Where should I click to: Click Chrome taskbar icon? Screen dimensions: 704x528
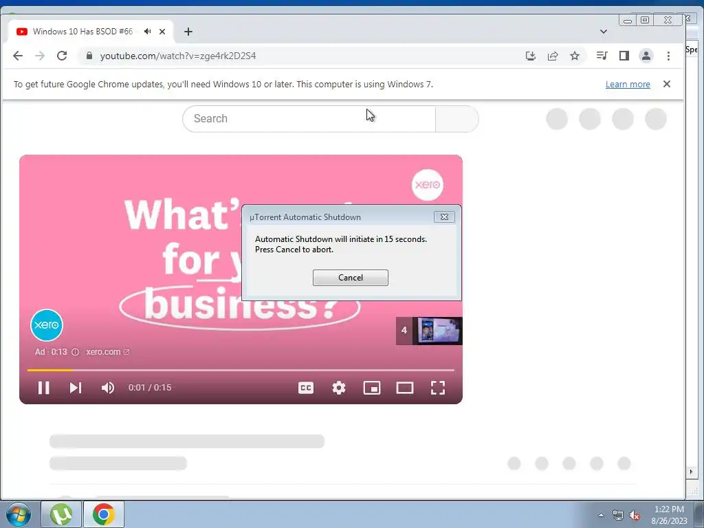[x=104, y=514]
